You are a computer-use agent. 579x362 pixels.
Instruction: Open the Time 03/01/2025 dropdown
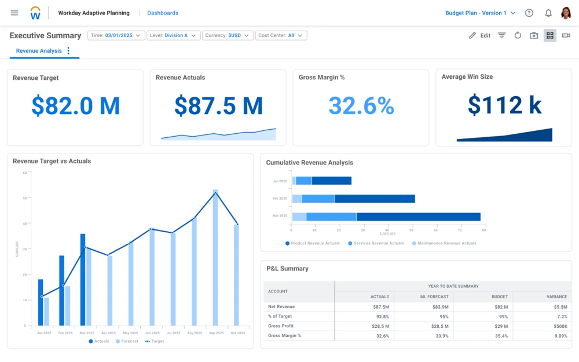116,35
